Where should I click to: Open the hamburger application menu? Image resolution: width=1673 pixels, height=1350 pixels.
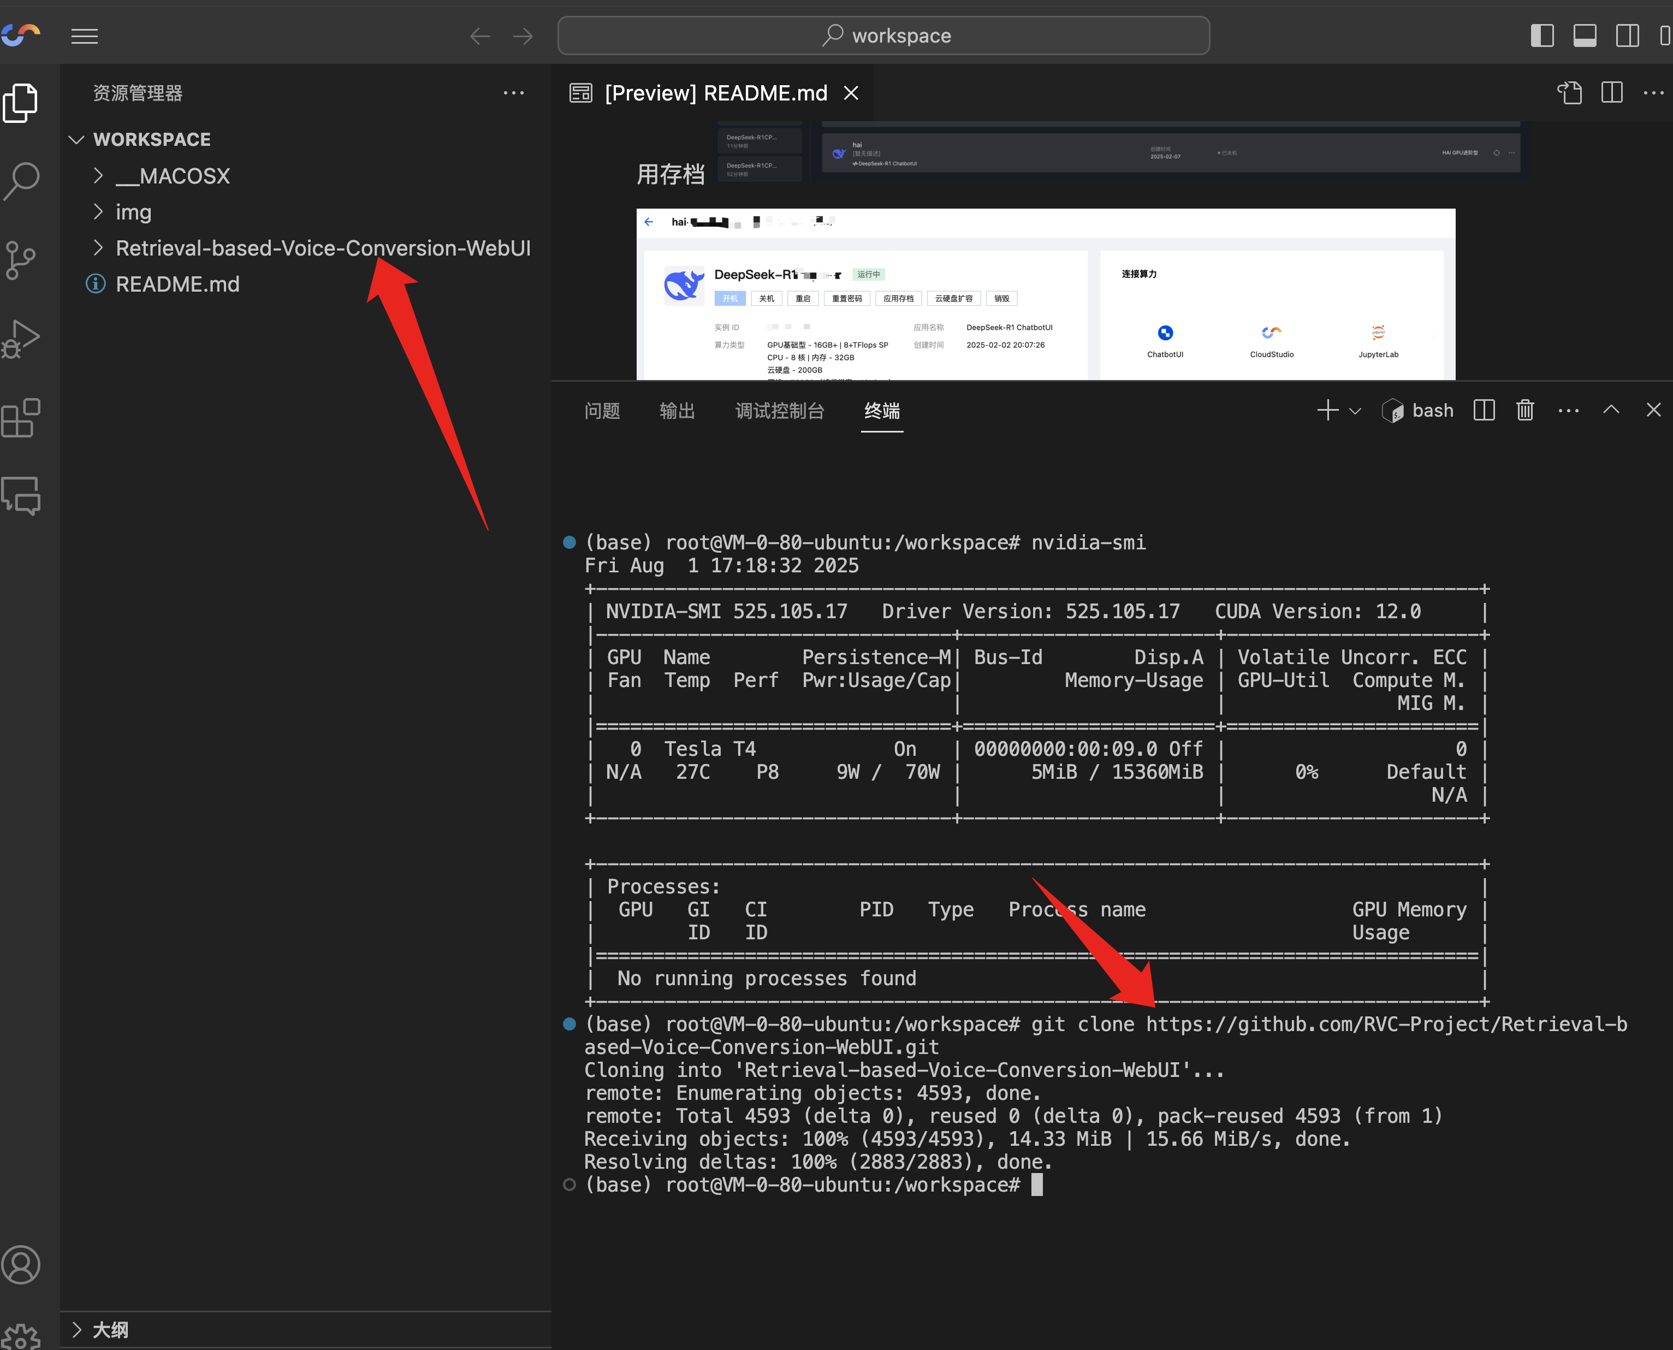point(84,36)
